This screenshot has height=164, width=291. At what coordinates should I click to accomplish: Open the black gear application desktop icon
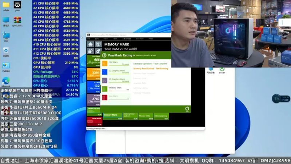click(17, 6)
